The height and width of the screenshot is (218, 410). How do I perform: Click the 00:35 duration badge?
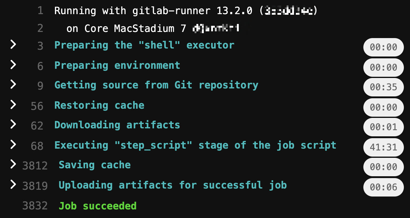coord(383,87)
